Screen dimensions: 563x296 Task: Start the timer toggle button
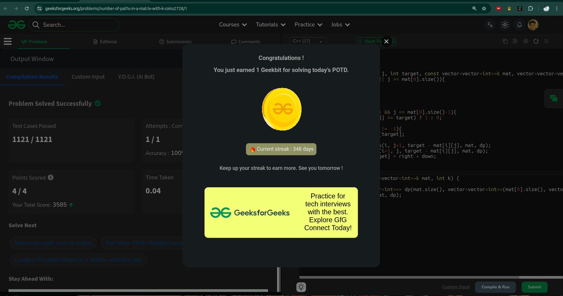point(376,41)
